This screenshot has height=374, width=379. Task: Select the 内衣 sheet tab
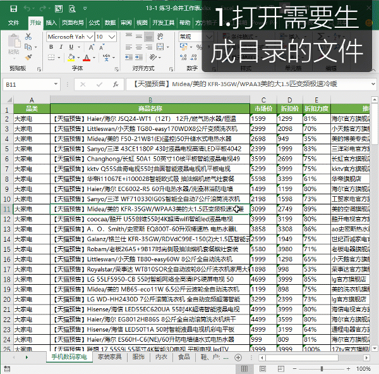(161, 356)
